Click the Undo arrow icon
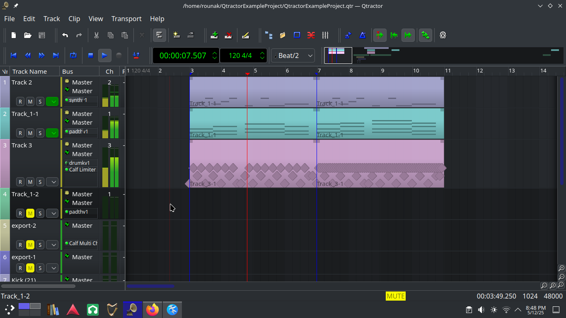 click(65, 35)
